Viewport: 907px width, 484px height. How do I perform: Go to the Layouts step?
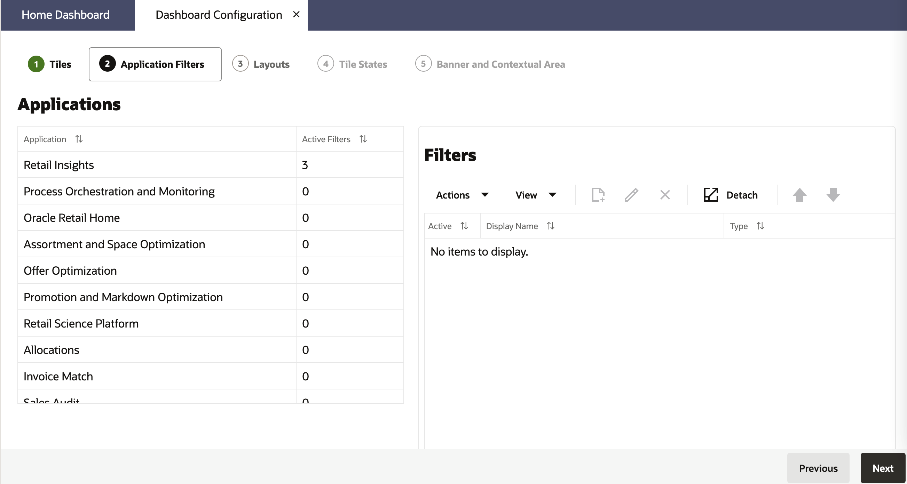click(261, 64)
